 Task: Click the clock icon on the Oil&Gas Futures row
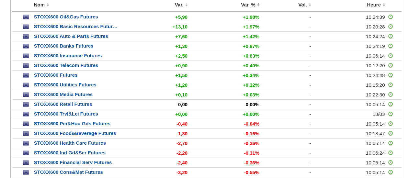click(391, 17)
